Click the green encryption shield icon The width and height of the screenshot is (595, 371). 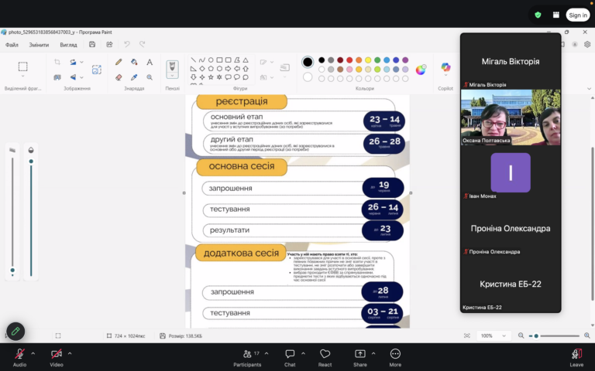pos(538,15)
